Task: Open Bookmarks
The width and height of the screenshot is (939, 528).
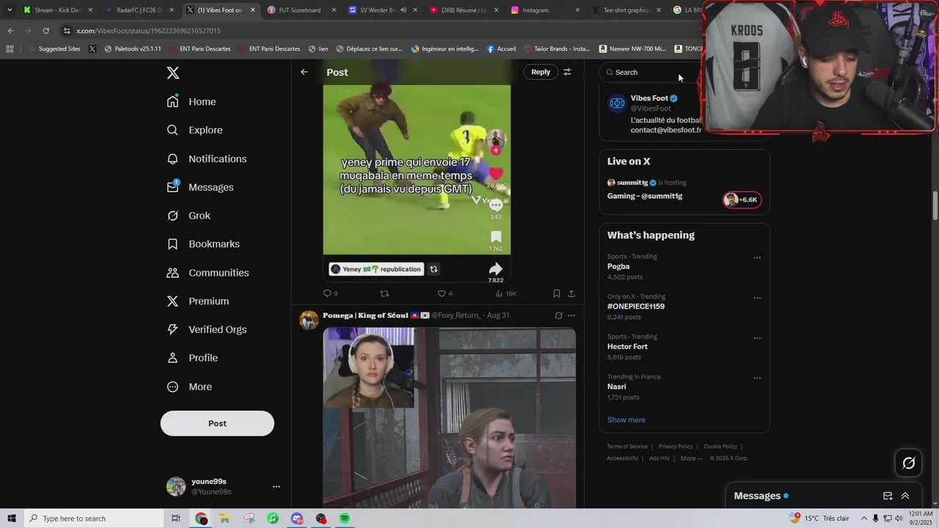Action: [203, 244]
